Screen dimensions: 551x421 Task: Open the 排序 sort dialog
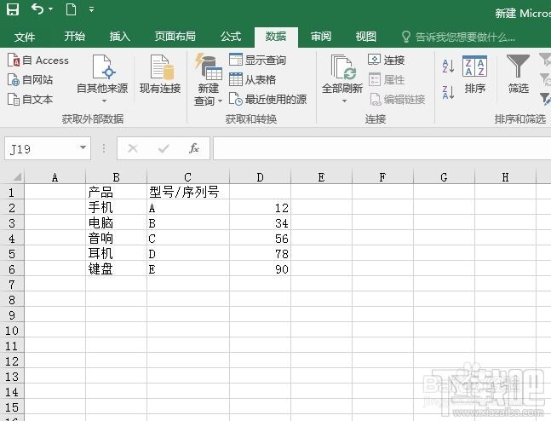pos(474,74)
